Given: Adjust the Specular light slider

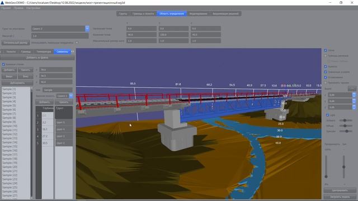Looking at the screenshot, I should click(x=346, y=131).
